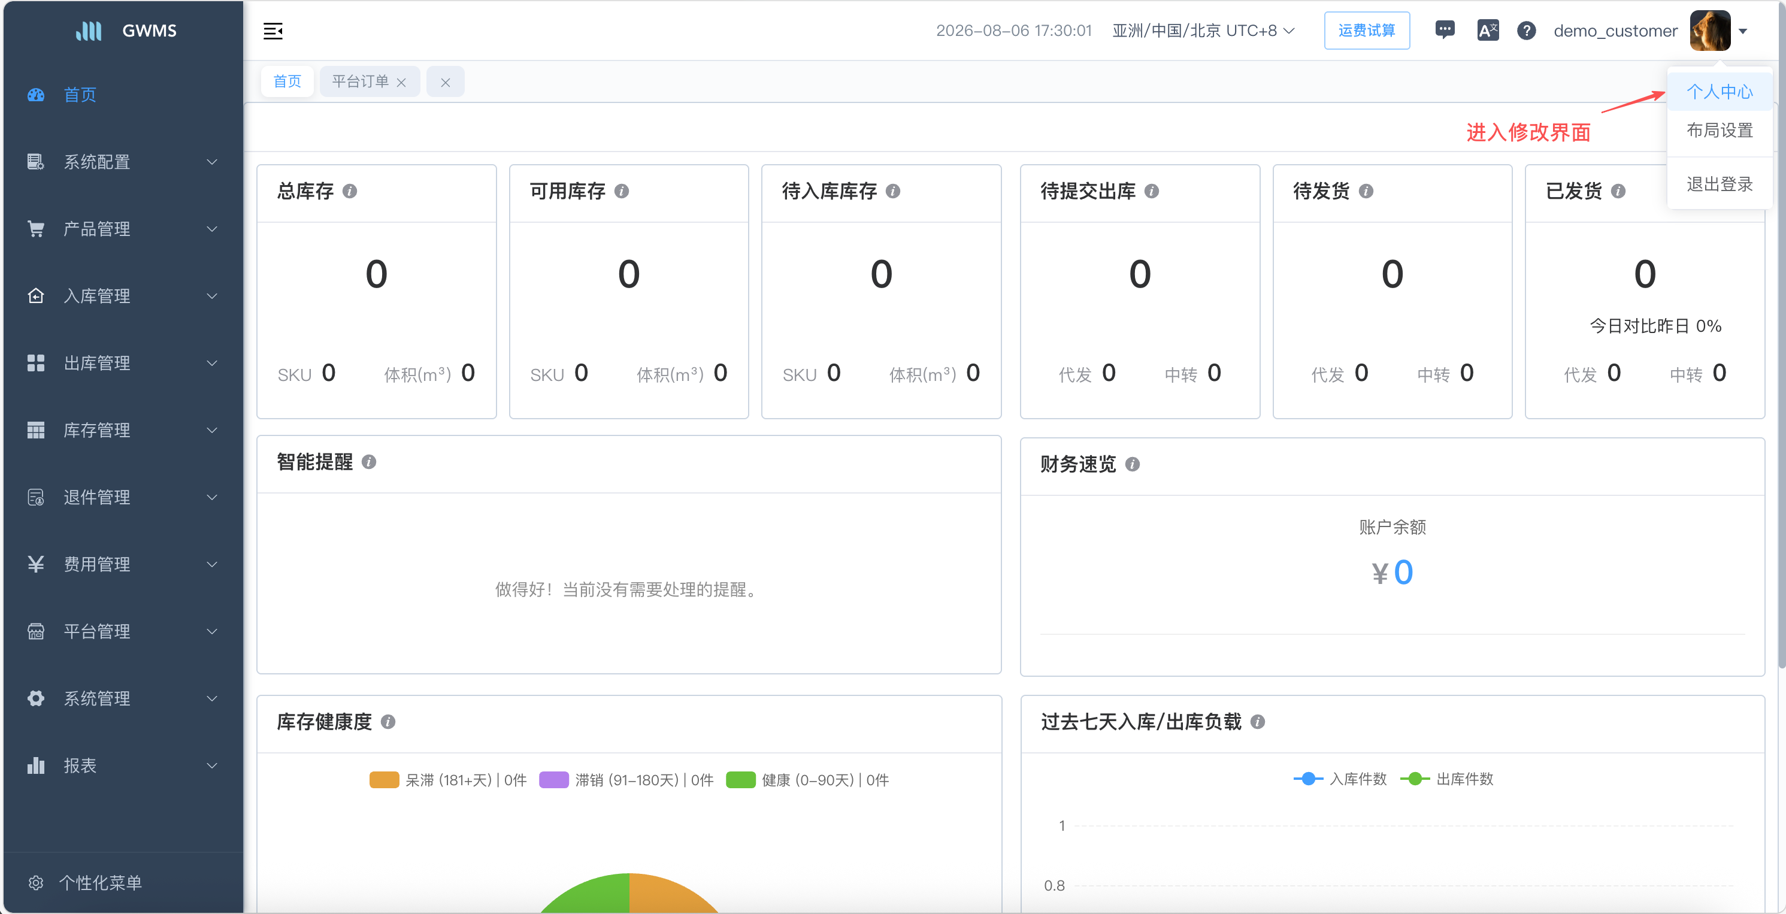Expand the 平台管理 menu chevron
This screenshot has height=914, width=1786.
(x=212, y=631)
